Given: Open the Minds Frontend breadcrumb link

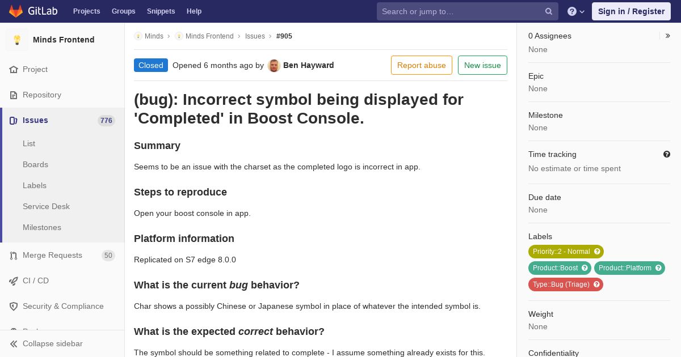Looking at the screenshot, I should [209, 36].
